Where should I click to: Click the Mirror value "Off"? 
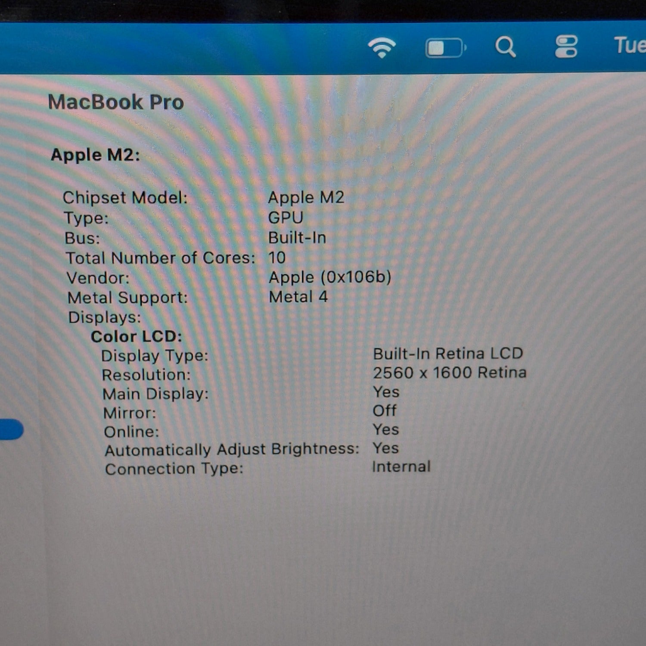(384, 411)
